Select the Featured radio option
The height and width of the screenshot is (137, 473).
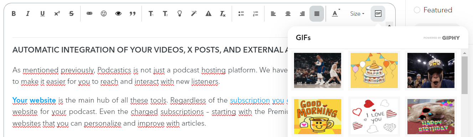(417, 10)
